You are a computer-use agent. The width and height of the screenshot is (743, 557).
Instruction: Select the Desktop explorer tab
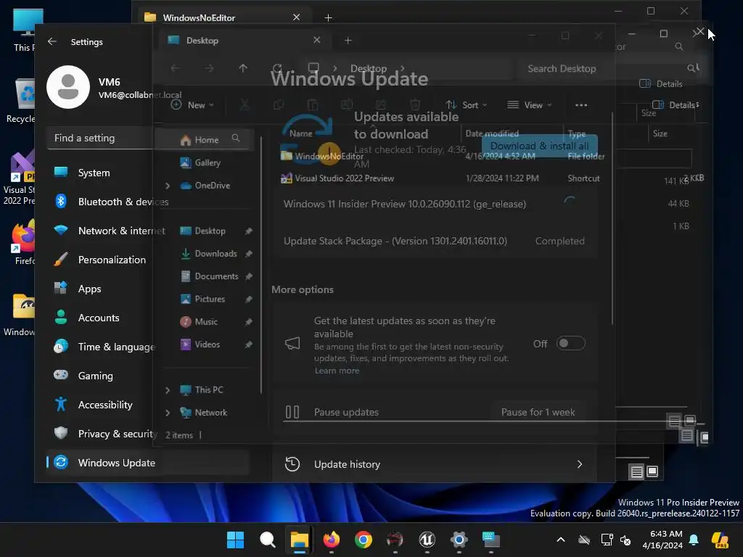[244, 41]
